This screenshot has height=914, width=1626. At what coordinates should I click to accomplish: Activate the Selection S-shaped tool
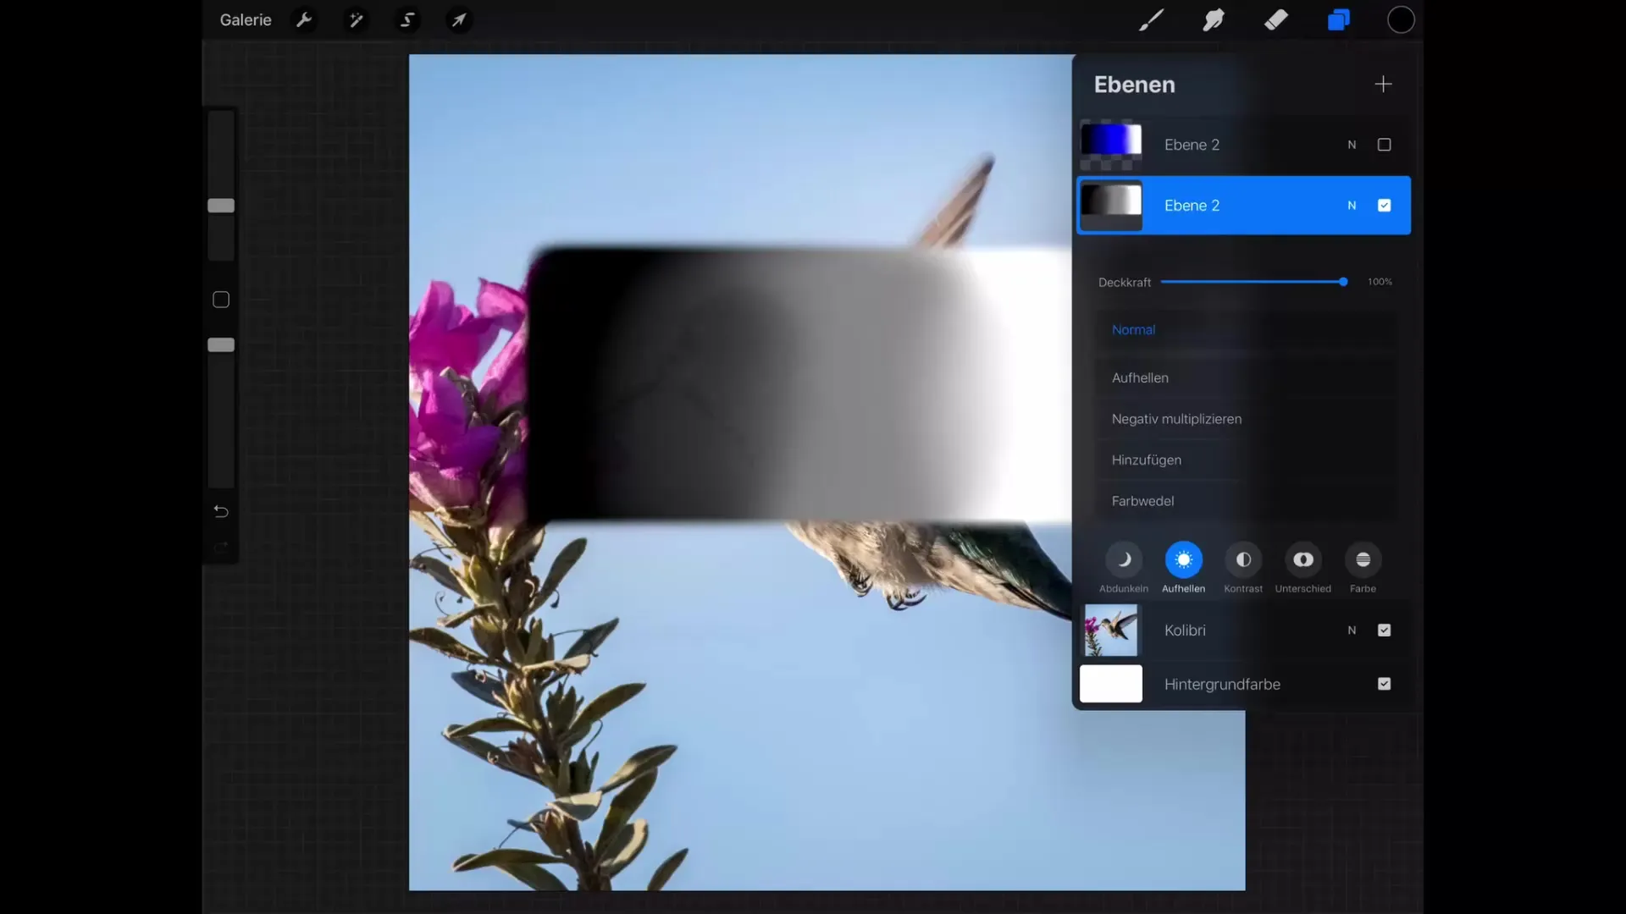407,19
